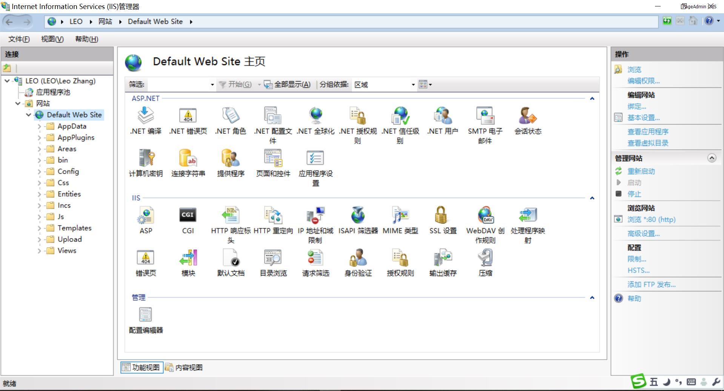The width and height of the screenshot is (724, 391).
Task: Collapse the 管理网站 actions section
Action: (712, 158)
